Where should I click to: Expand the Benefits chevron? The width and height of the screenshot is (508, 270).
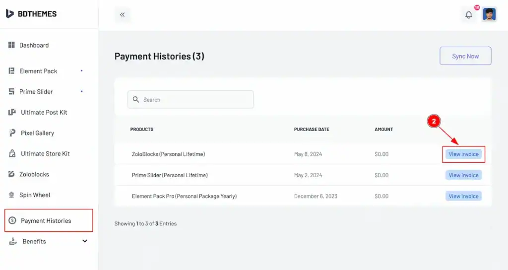click(x=84, y=241)
